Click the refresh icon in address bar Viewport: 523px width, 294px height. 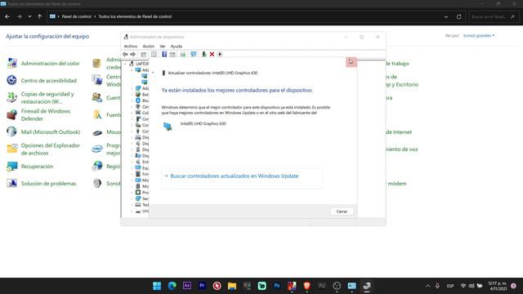459,16
